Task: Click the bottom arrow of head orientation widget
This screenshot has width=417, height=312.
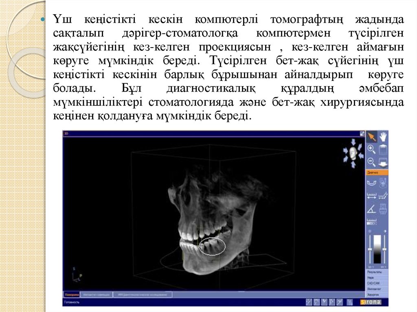Action: tap(353, 165)
